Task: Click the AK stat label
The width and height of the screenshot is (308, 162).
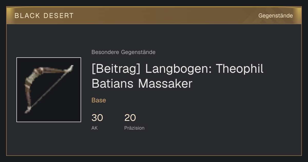Action: (x=94, y=128)
